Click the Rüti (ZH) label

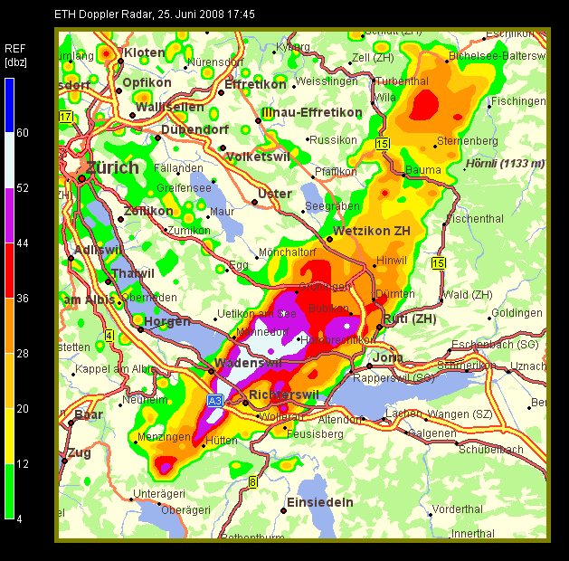410,319
